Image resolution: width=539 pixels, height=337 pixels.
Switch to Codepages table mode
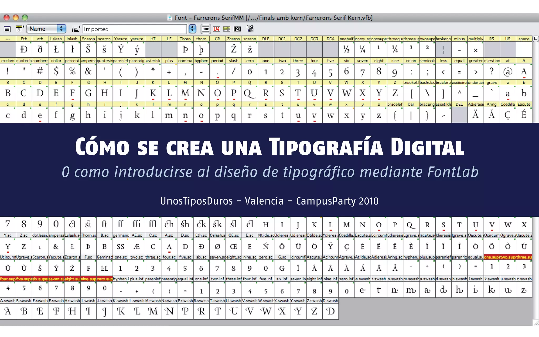(x=227, y=29)
